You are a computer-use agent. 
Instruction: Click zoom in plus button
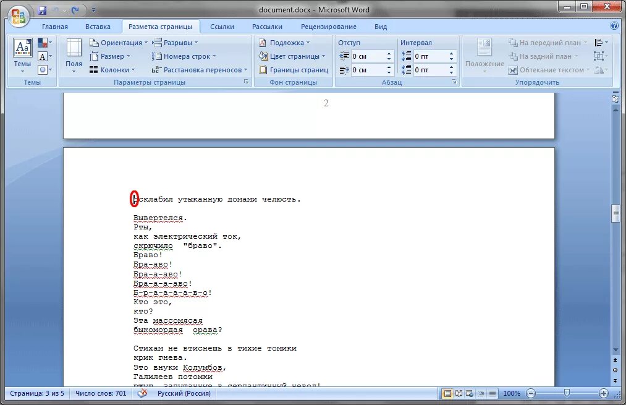[x=603, y=393]
